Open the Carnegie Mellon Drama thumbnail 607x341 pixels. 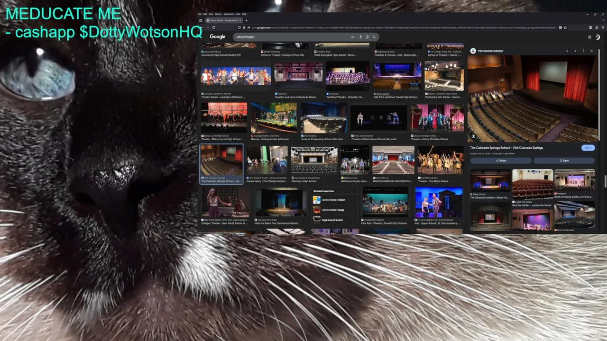click(274, 118)
